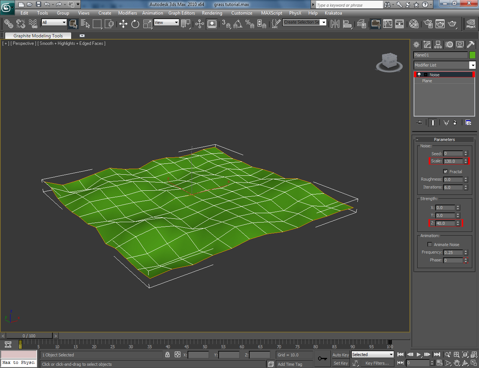Screen dimensions: 479x368
Task: Open the Graph Editors menu
Action: point(181,13)
